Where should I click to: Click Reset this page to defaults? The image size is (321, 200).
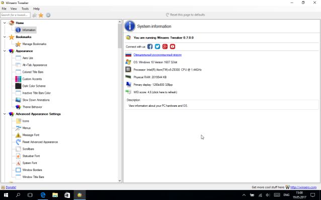[x=186, y=15]
